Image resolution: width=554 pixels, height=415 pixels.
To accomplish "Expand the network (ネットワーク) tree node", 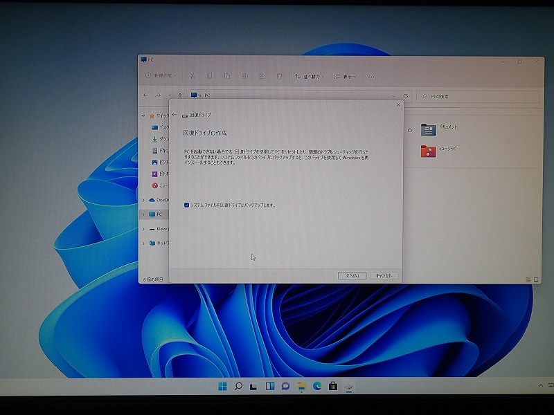I will 143,243.
